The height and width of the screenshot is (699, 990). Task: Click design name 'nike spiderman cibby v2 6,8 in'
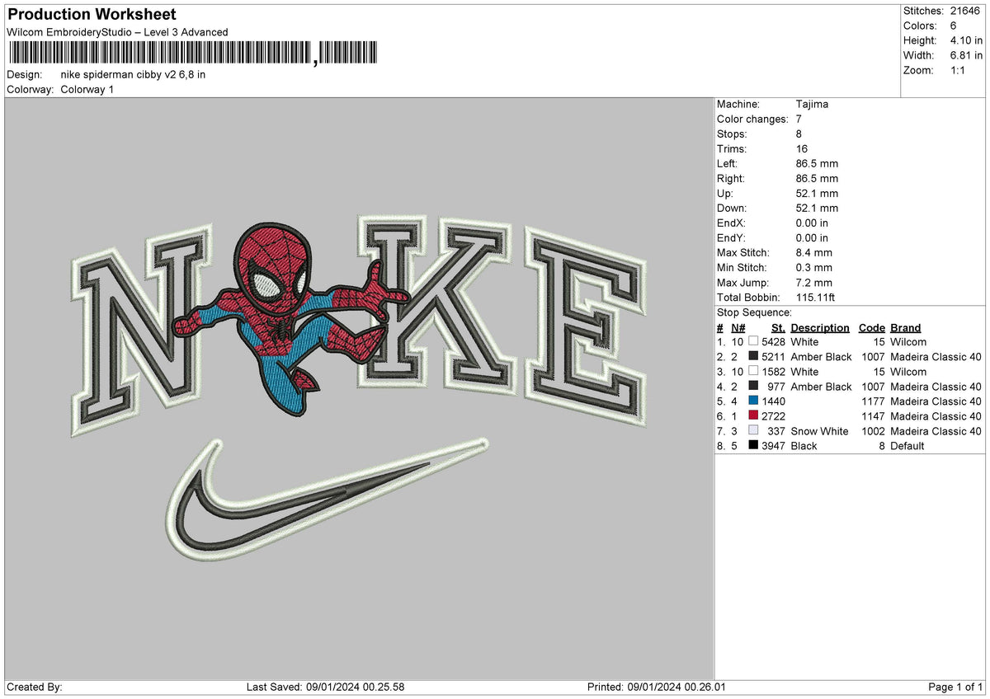point(133,74)
